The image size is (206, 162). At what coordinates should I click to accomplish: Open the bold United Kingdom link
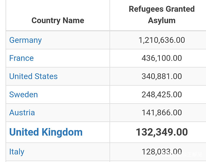click(x=46, y=132)
